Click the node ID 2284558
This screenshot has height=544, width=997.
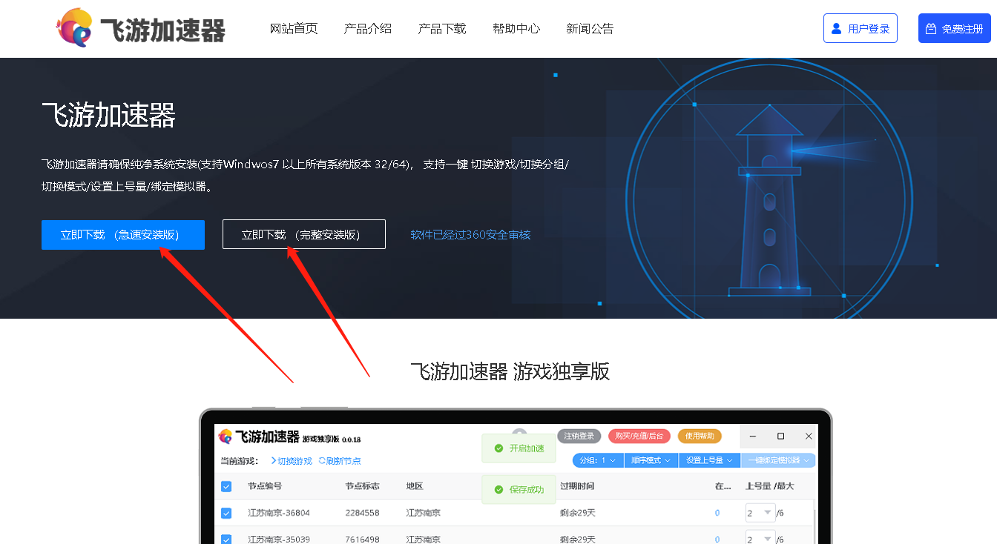(x=362, y=513)
